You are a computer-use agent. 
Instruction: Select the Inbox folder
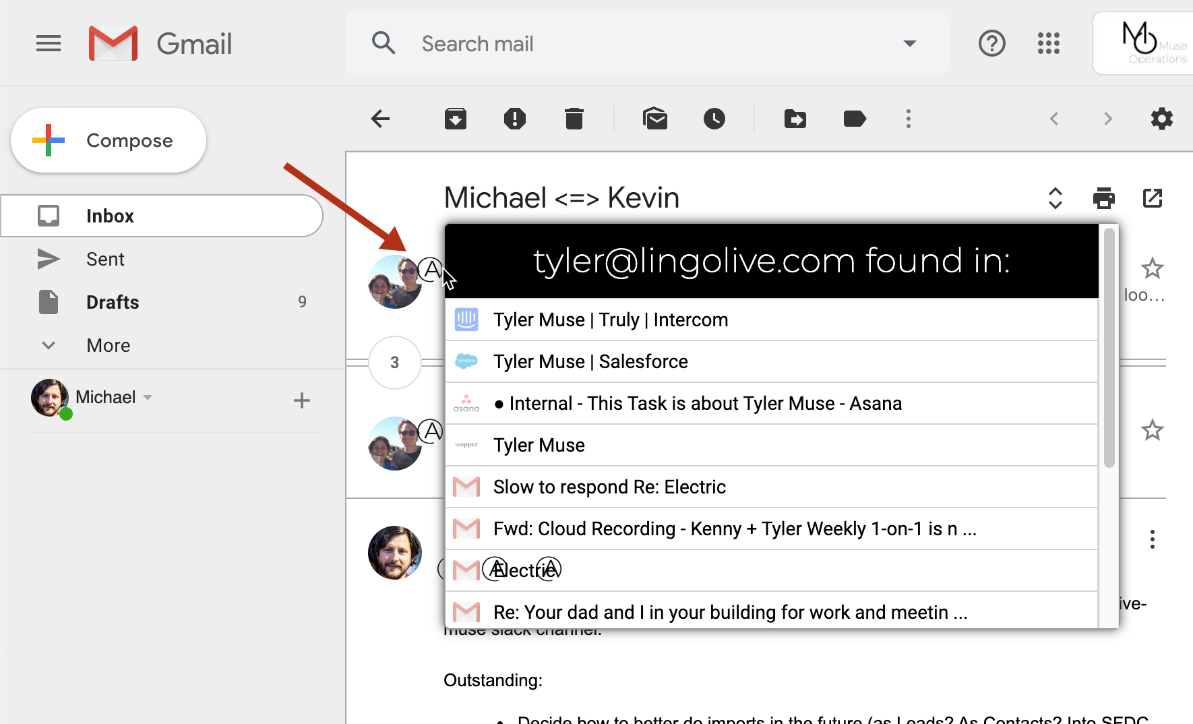(162, 216)
